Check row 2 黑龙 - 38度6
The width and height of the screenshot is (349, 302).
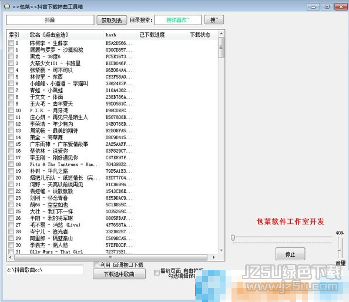pos(11,56)
